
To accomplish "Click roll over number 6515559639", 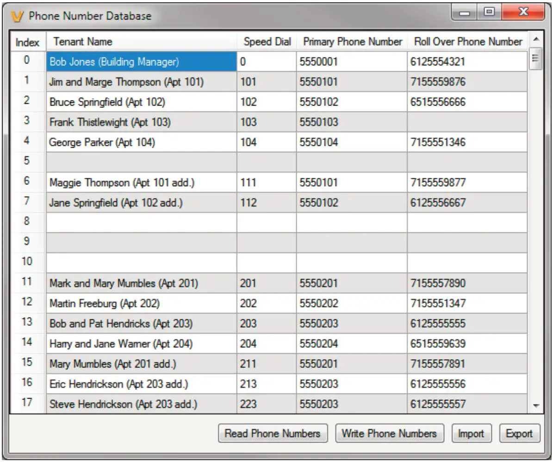I will click(x=467, y=343).
